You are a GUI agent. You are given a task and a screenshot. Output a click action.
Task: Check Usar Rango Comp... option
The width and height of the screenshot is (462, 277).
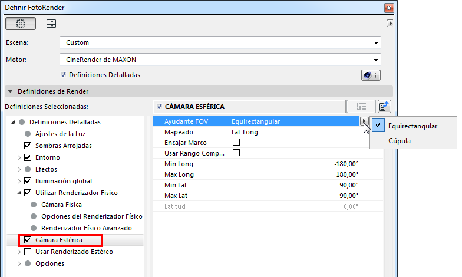[x=236, y=153]
